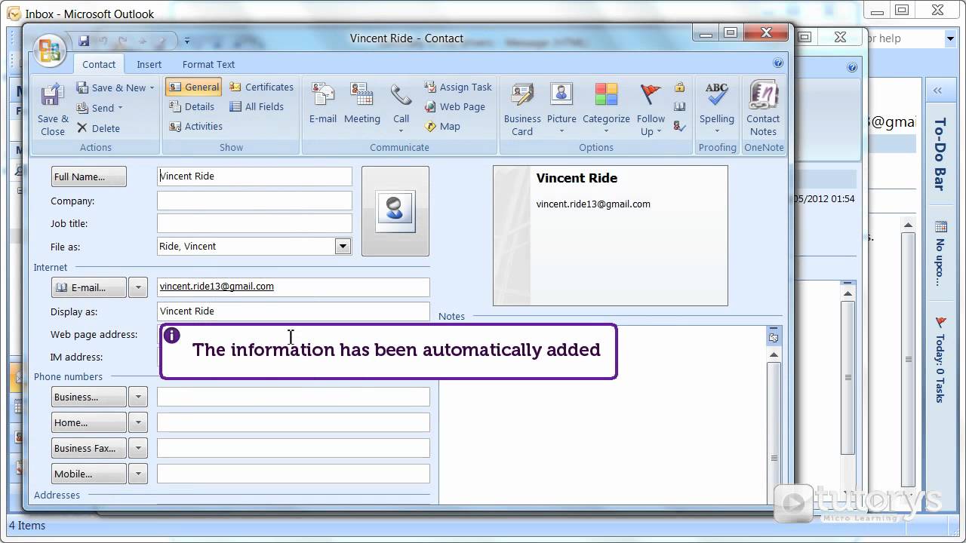Toggle the Private padlock icon

[679, 87]
